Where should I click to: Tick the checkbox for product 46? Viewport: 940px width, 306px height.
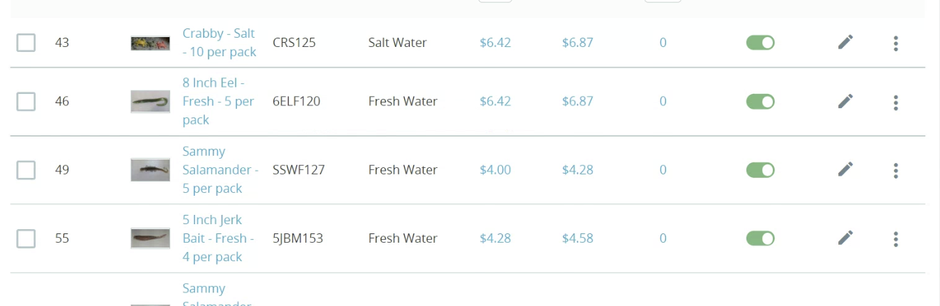pyautogui.click(x=26, y=102)
